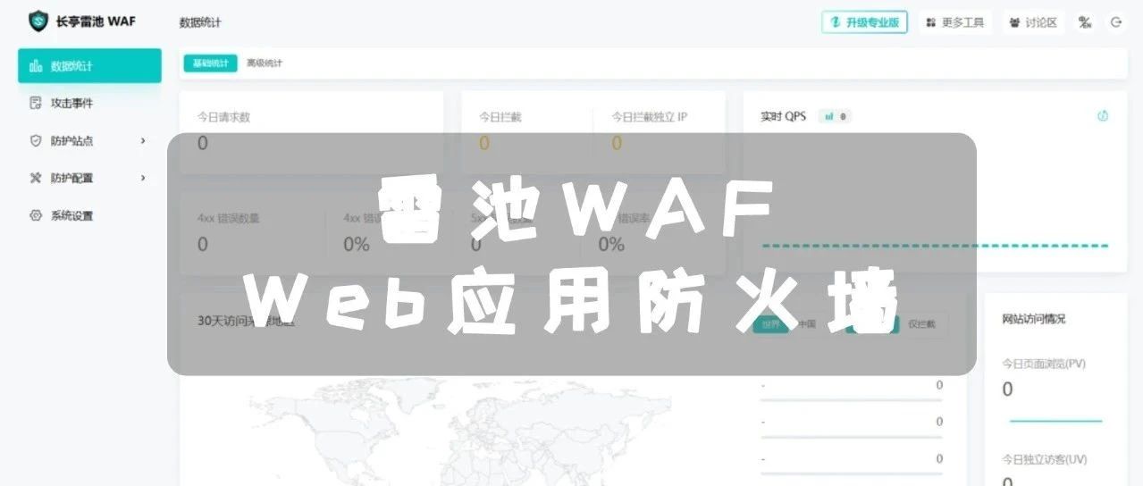
Task: Click the 实时 QPS refresh icon
Action: point(1103,116)
